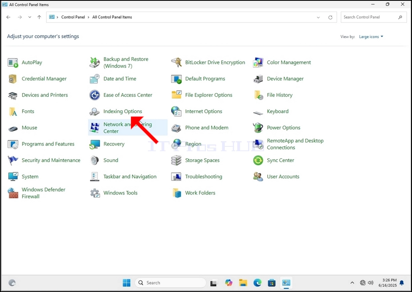Screen dimensions: 412x292
Task: Click the network globe tray icon
Action: click(x=363, y=283)
